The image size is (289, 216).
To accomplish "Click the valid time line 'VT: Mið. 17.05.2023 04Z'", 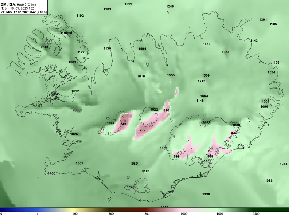I will pyautogui.click(x=18, y=12).
